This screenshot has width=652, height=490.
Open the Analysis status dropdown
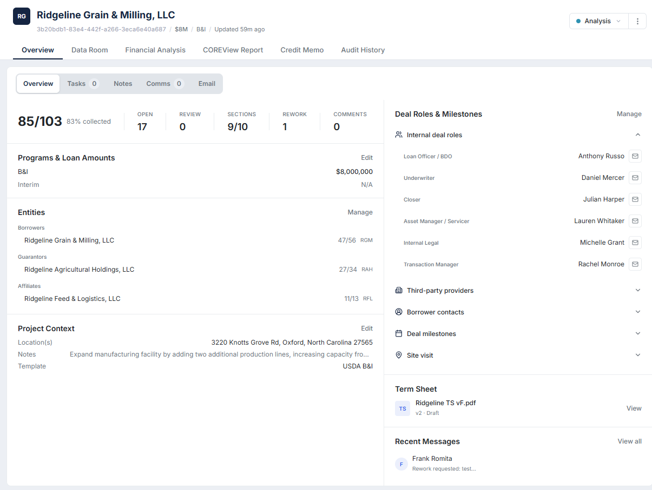coord(598,21)
